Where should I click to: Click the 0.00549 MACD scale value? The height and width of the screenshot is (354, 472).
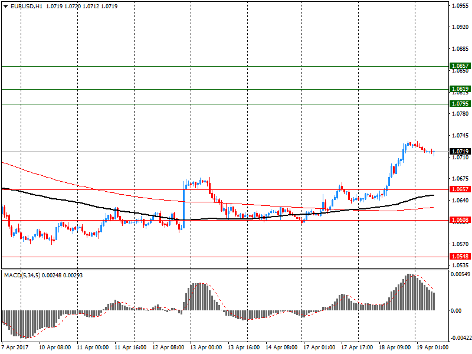point(460,274)
